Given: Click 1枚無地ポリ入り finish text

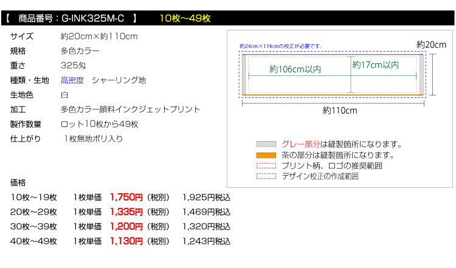Looking at the screenshot, I should [93, 139].
